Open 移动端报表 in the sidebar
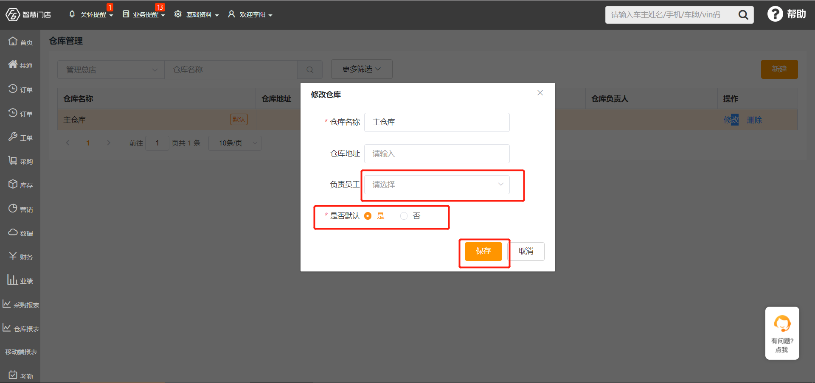815x383 pixels. click(21, 352)
